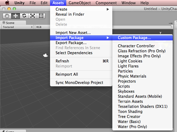Screen dimensions: 177x132
Task: Import the Toon Shading package
Action: [x=142, y=112]
